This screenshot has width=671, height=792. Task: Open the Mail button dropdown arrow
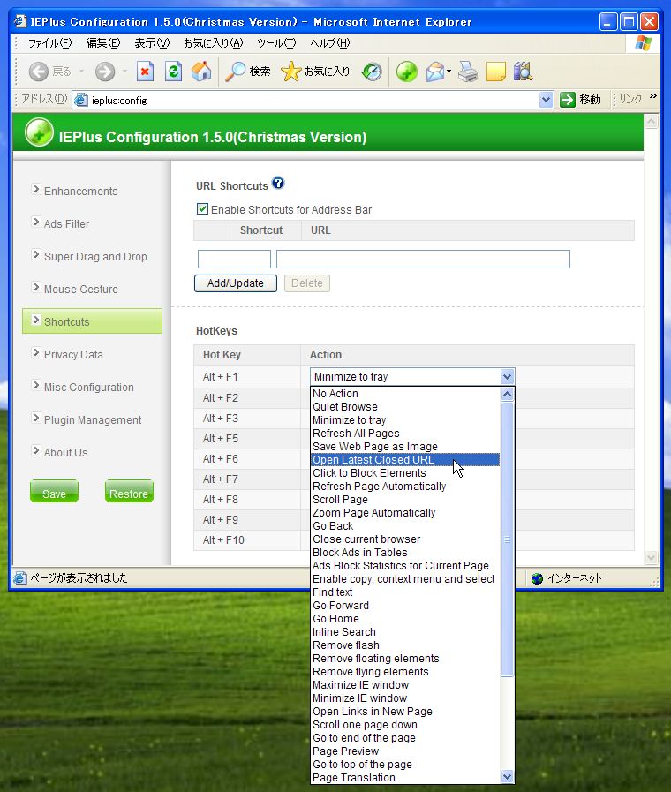(449, 72)
